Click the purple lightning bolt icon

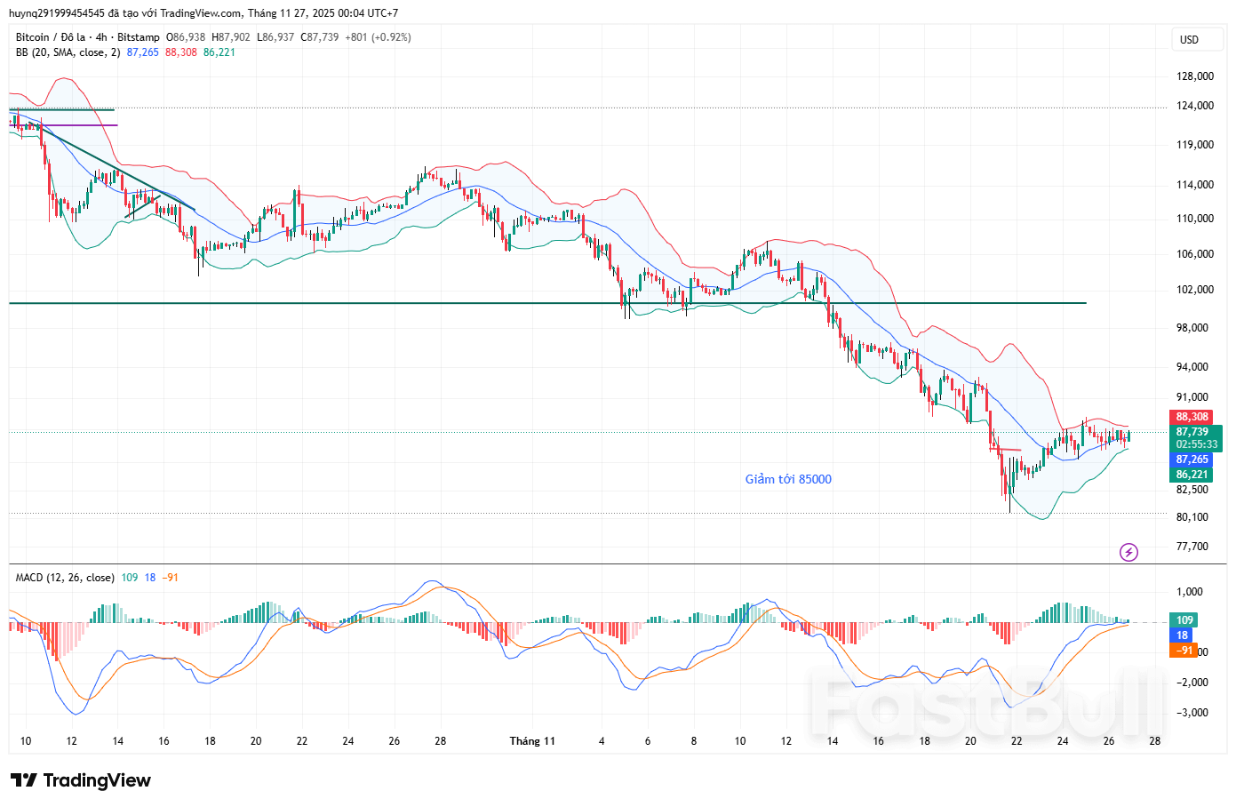[1128, 552]
